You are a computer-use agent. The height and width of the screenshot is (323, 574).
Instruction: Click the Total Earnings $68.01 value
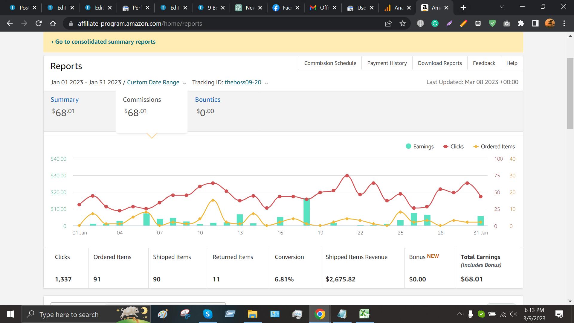coord(472,279)
